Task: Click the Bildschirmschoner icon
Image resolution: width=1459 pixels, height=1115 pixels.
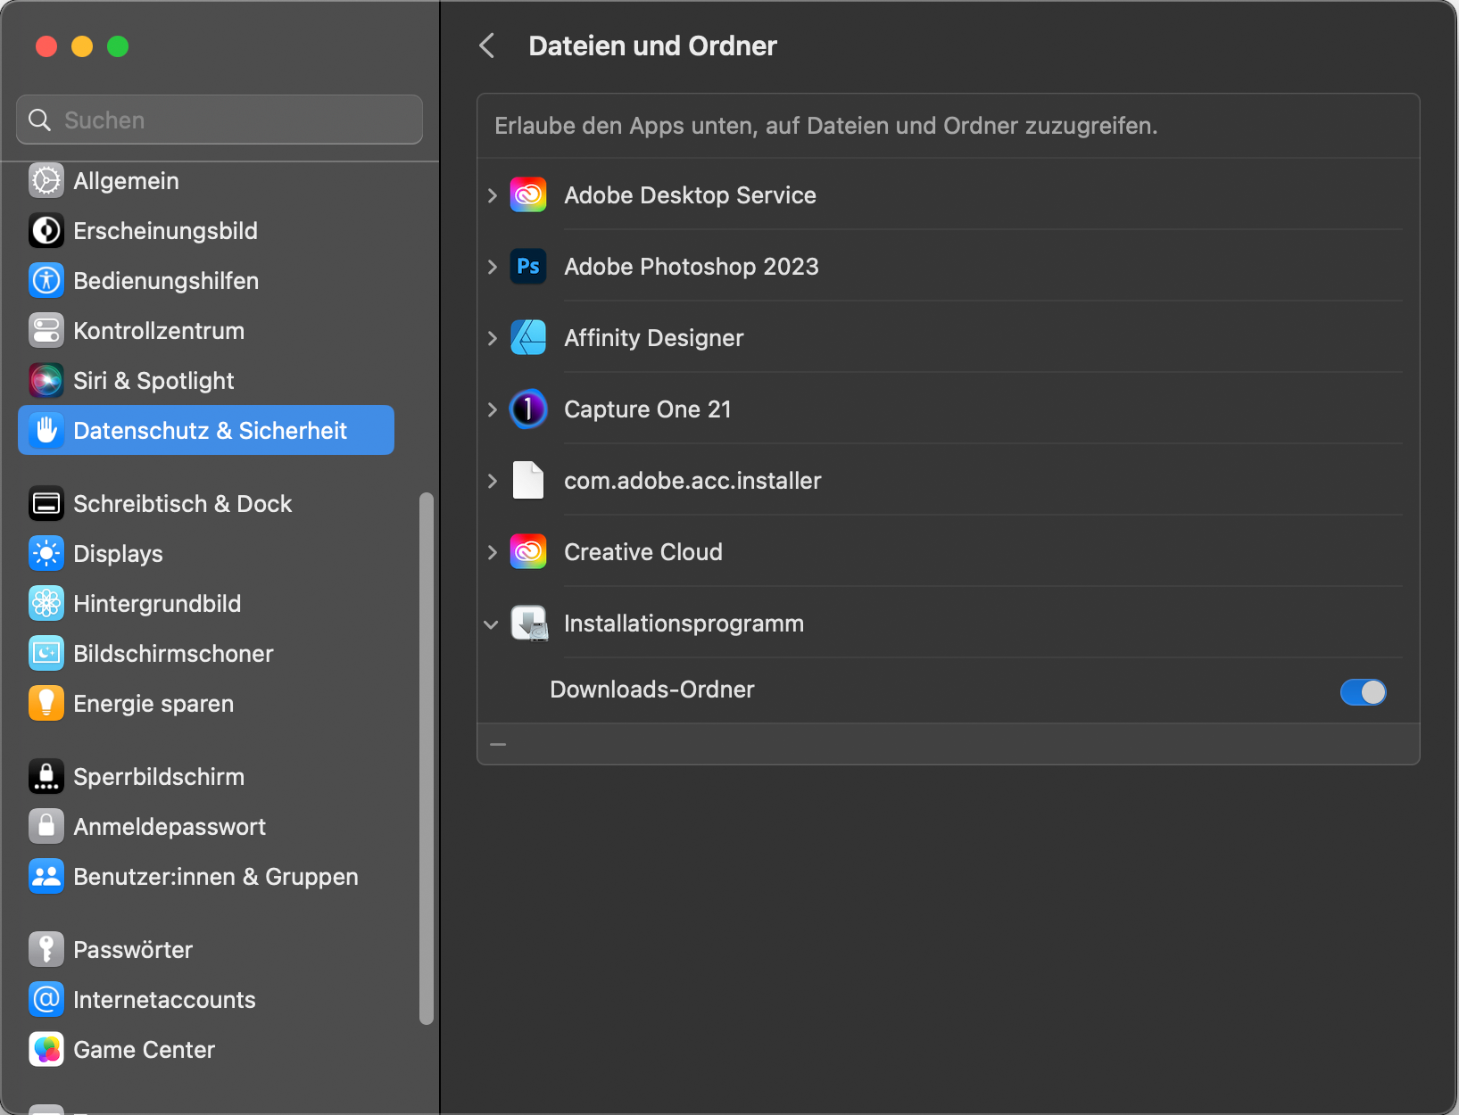Action: coord(46,654)
